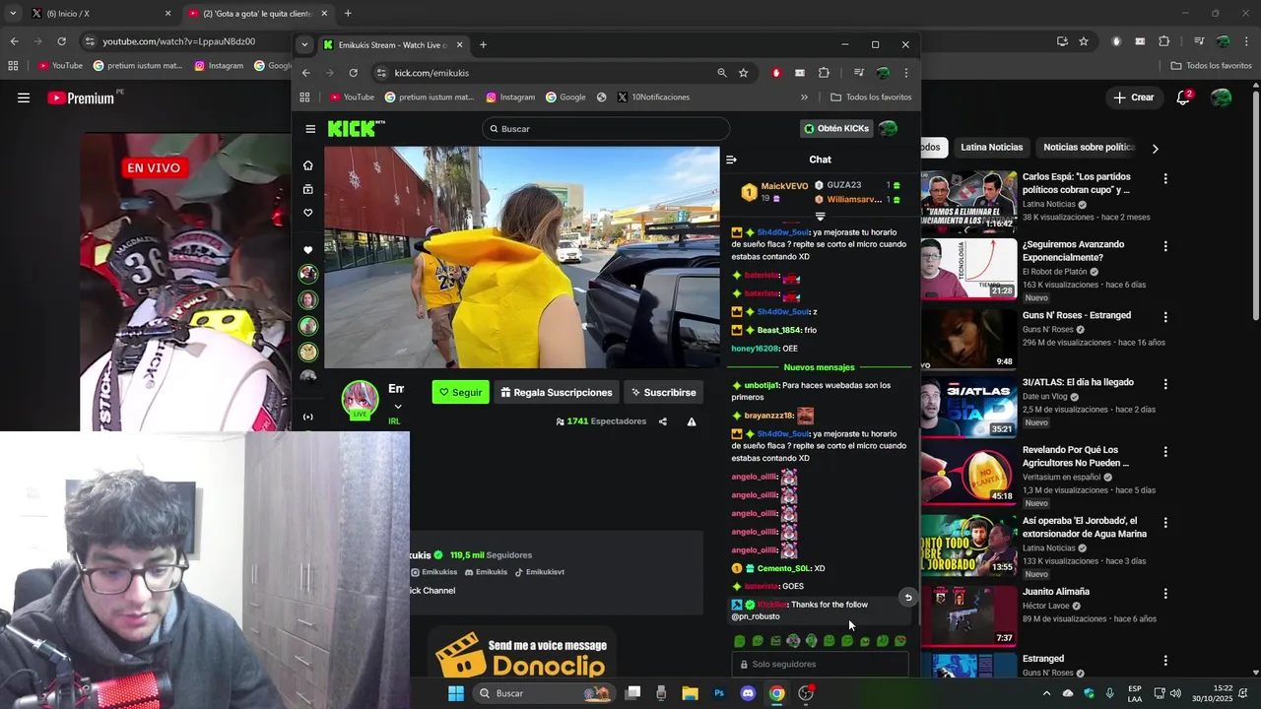Image resolution: width=1261 pixels, height=709 pixels.
Task: Follow channel with Seguir button
Action: [x=460, y=392]
